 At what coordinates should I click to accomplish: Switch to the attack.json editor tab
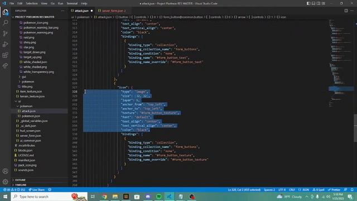tap(81, 11)
